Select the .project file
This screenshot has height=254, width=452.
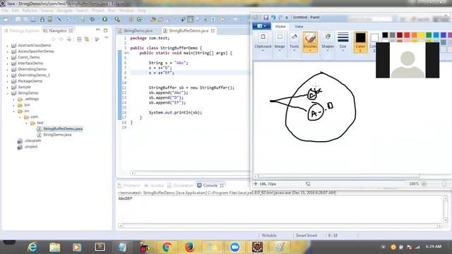tap(28, 147)
